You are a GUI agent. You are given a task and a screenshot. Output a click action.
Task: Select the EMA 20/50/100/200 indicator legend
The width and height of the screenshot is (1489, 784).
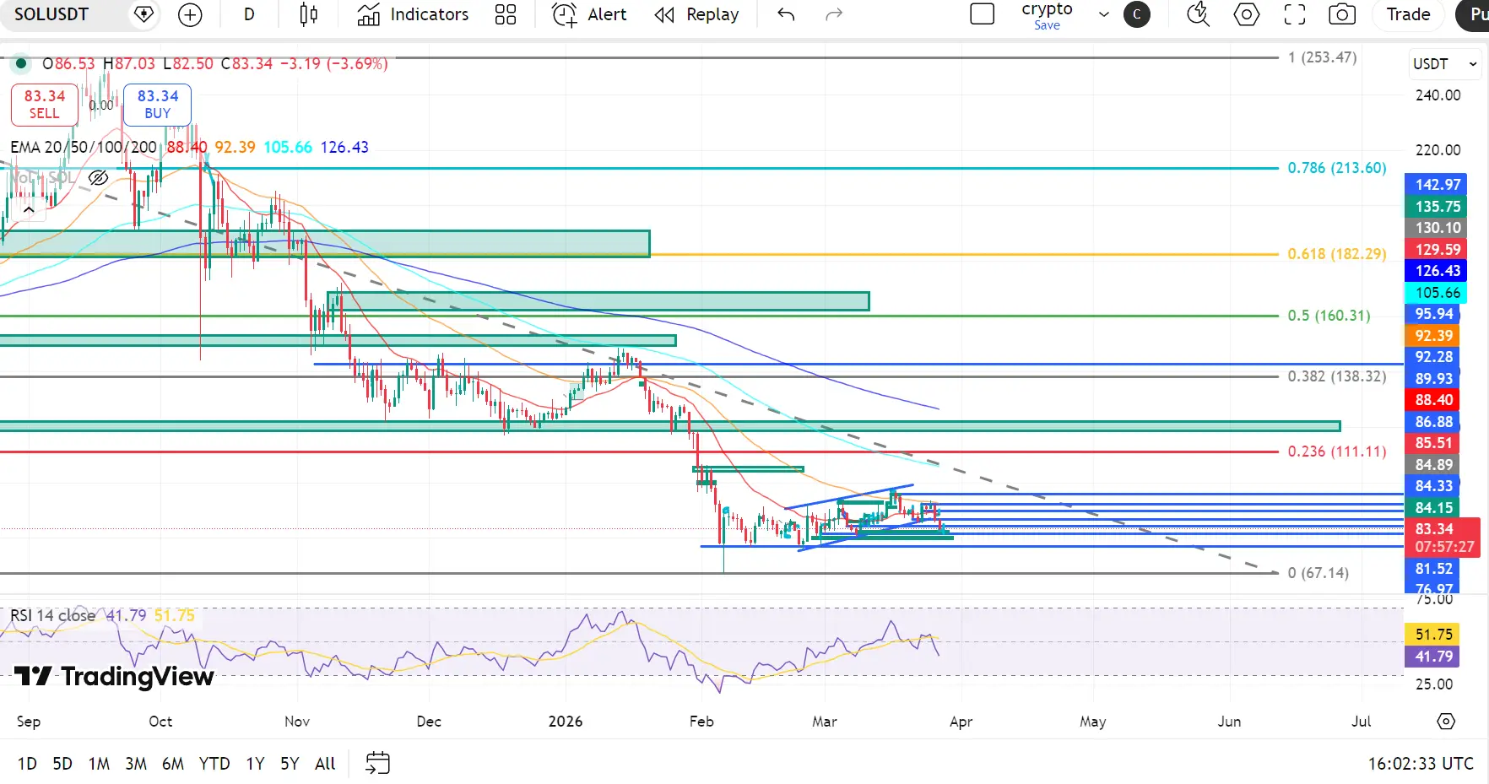pos(84,147)
